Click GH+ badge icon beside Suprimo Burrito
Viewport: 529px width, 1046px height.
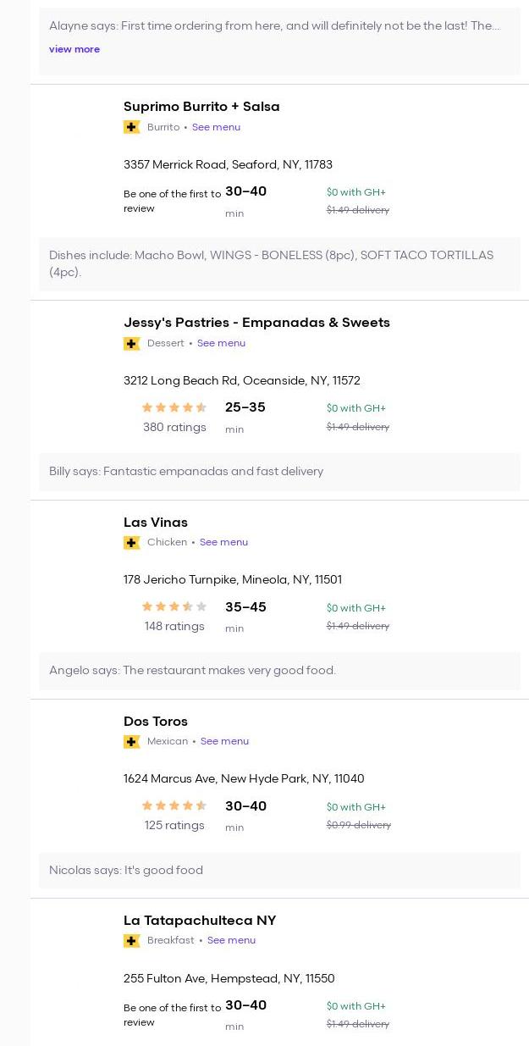pos(131,127)
